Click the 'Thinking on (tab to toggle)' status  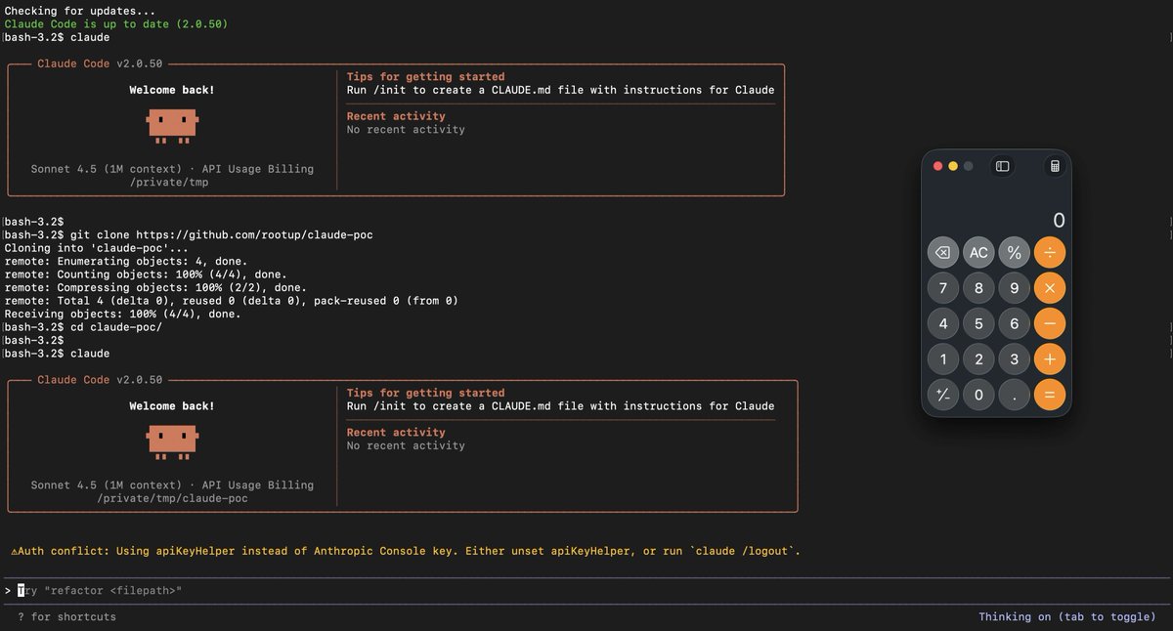(x=1067, y=617)
